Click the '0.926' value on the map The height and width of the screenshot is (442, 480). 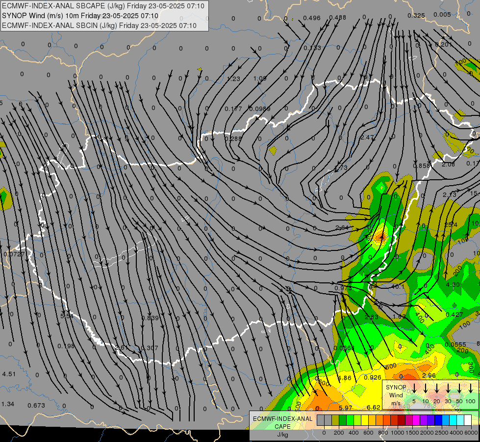tap(373, 378)
